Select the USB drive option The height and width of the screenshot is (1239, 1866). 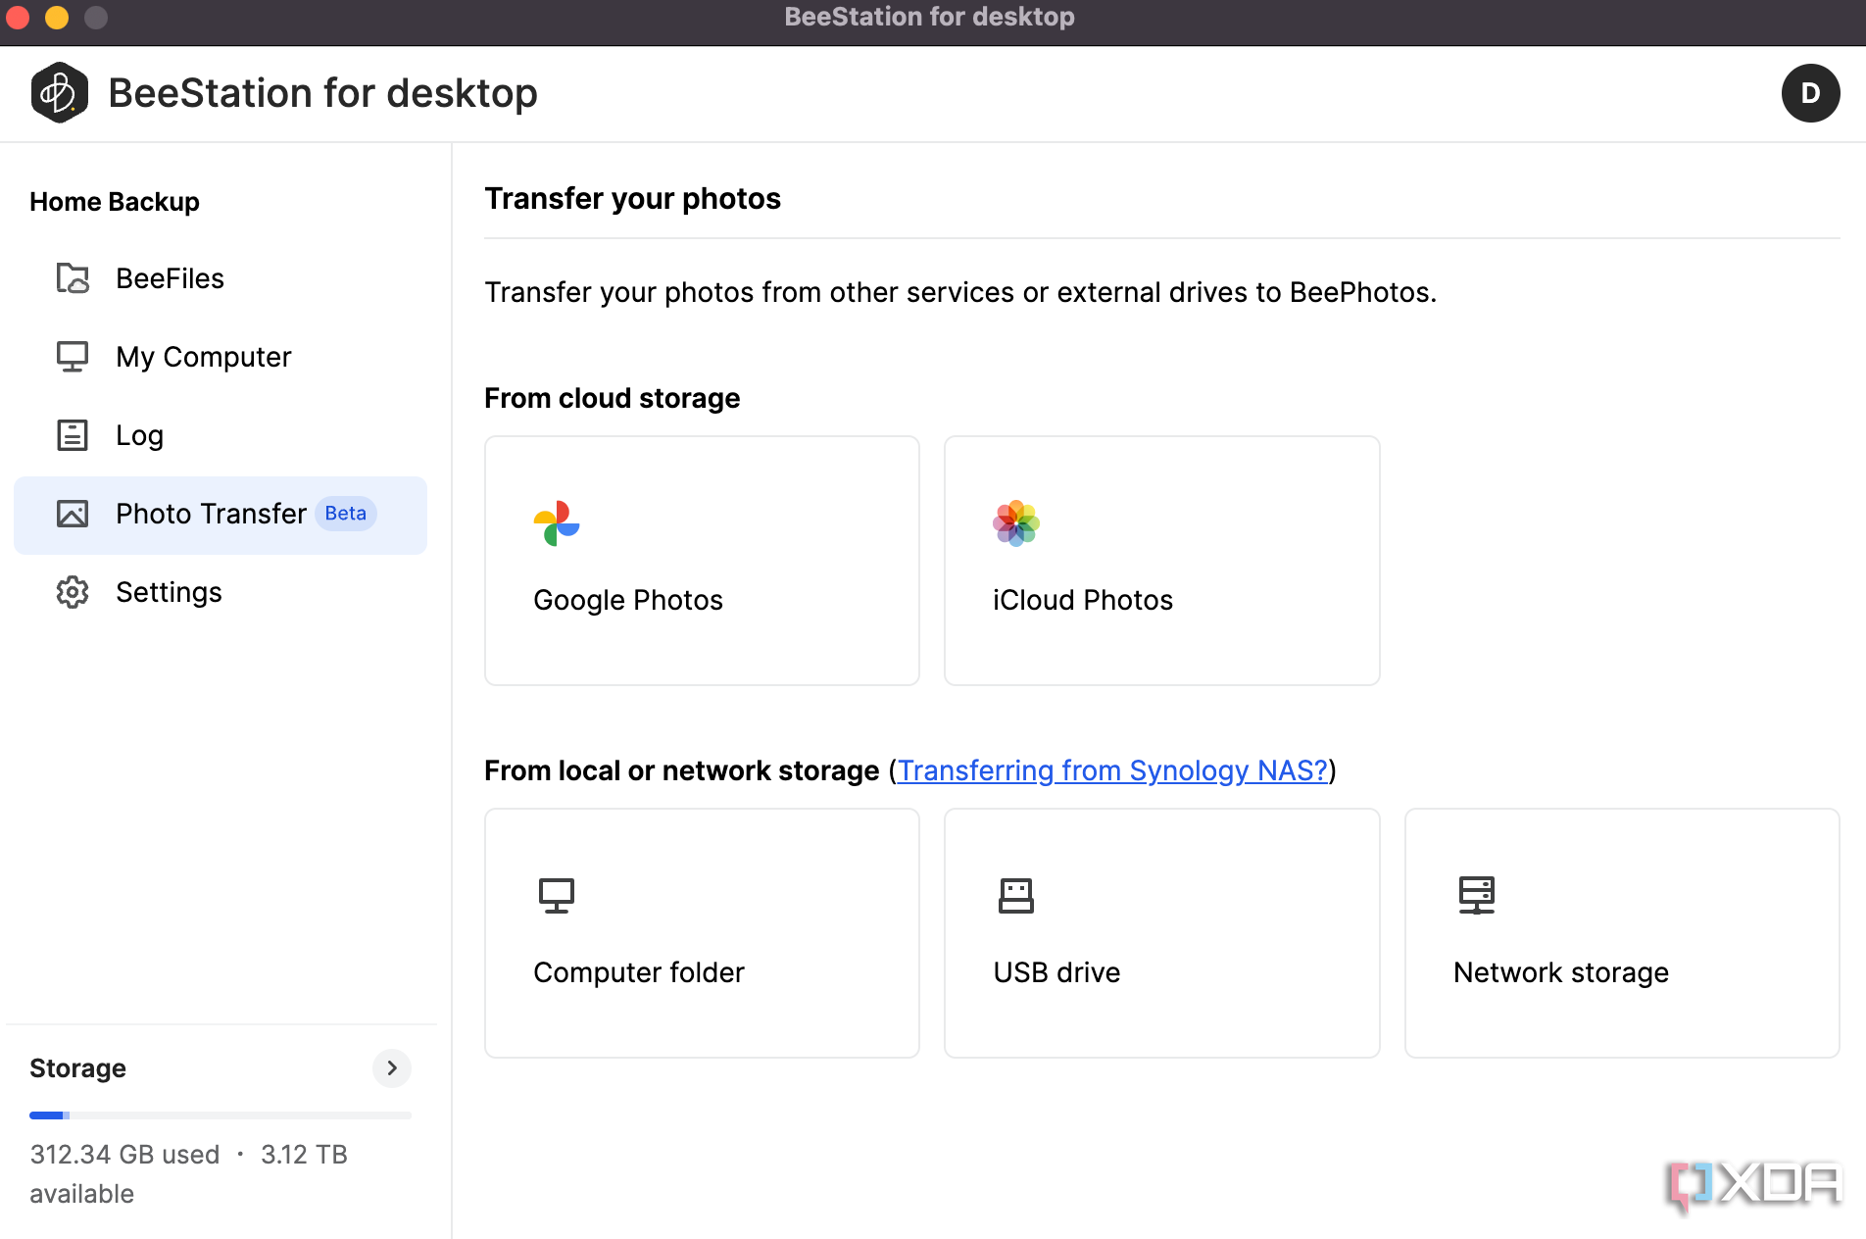point(1161,933)
